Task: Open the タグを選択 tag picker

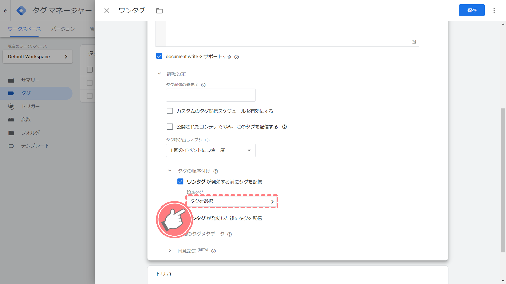Action: [232, 201]
